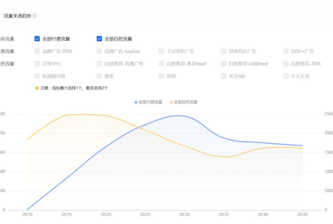Check the 自然推荐-同城feed option
Screen dimensions: 333x224
(224, 63)
